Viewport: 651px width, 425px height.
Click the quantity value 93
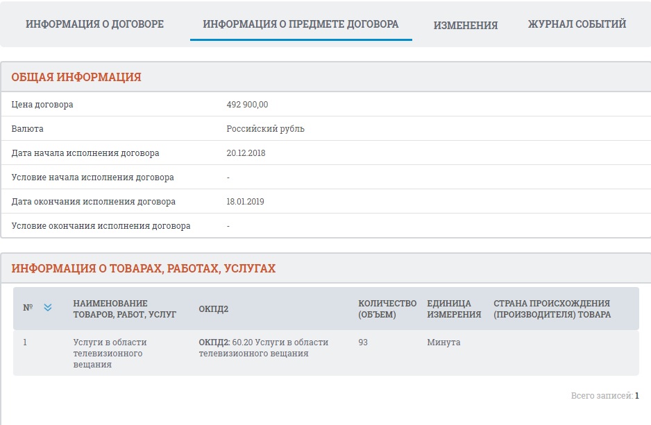pos(364,342)
